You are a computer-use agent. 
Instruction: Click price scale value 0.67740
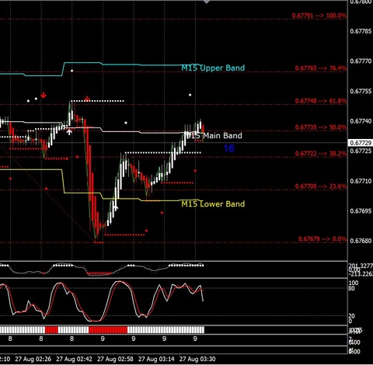coord(361,121)
